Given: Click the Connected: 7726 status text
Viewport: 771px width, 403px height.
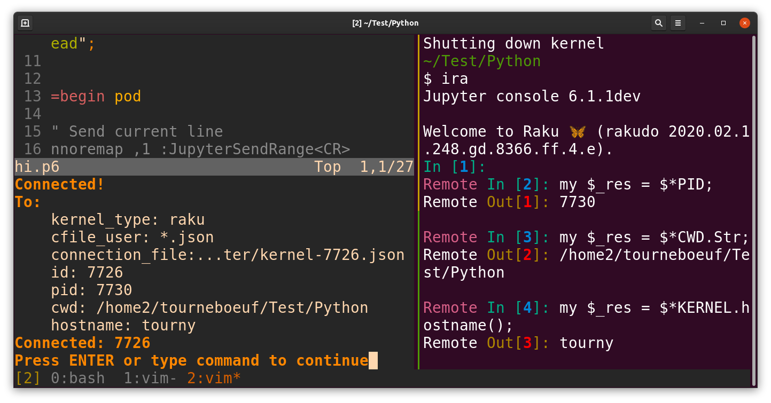Looking at the screenshot, I should [82, 342].
